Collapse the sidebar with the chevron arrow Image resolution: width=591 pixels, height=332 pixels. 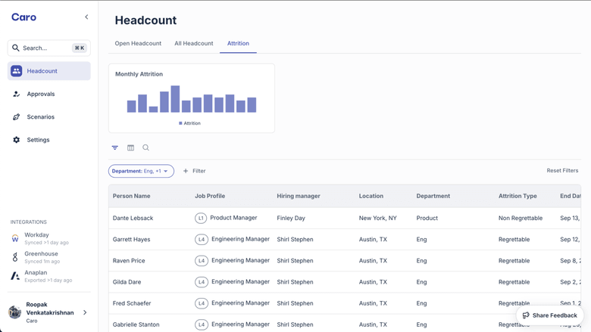86,17
